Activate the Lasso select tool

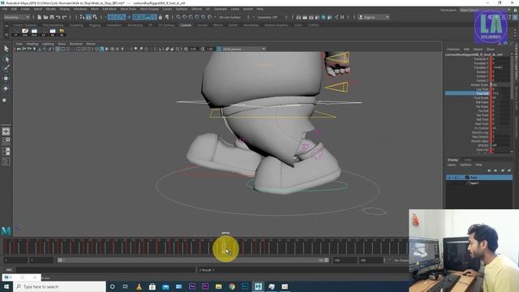click(6, 59)
